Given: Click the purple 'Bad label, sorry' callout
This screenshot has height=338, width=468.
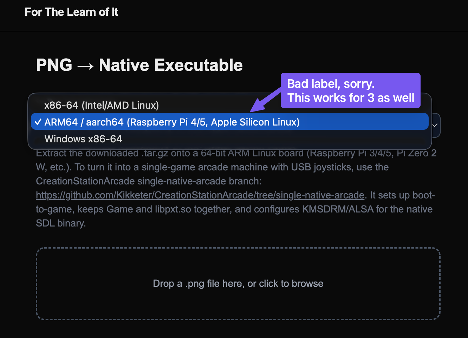Looking at the screenshot, I should pos(350,90).
